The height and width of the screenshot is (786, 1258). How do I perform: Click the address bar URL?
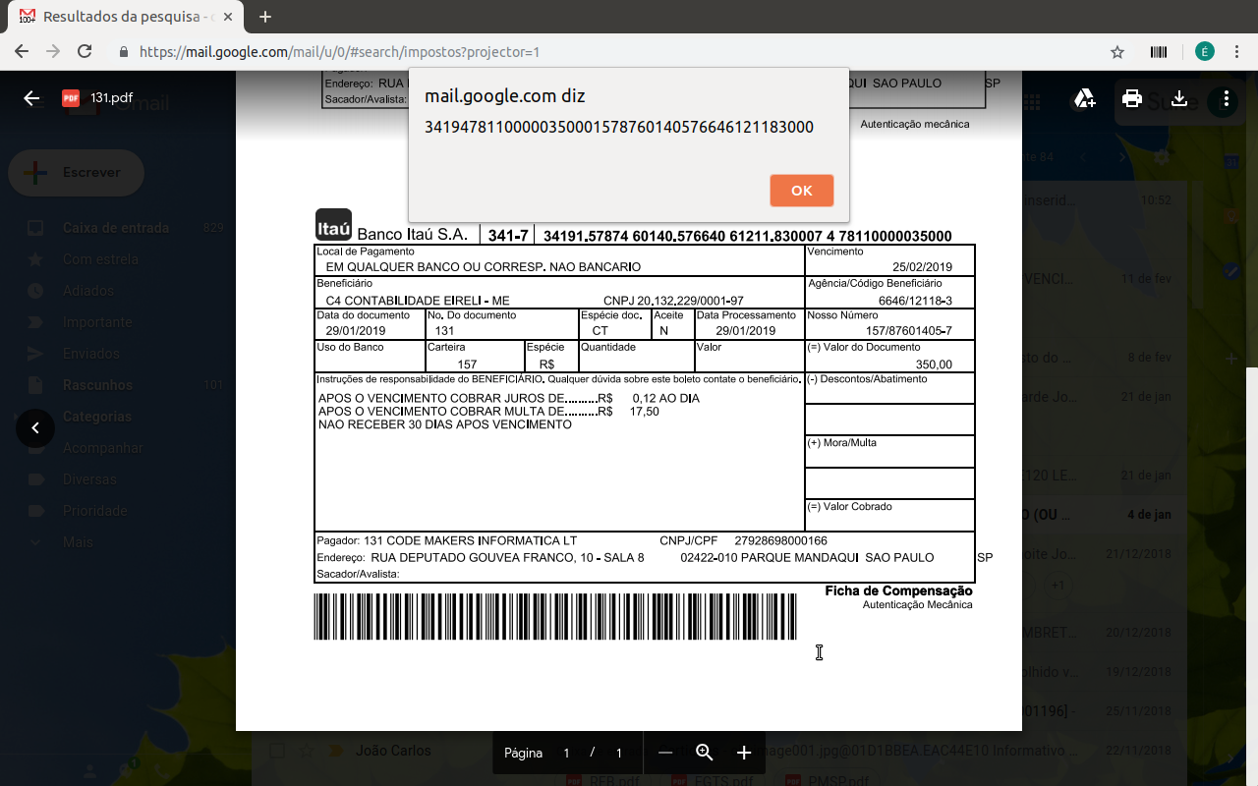(x=339, y=52)
